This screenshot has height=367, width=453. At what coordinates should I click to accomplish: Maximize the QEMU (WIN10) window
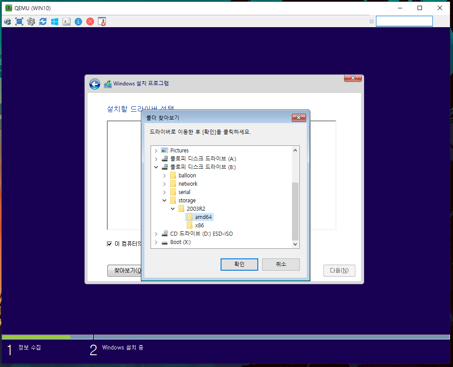click(420, 8)
